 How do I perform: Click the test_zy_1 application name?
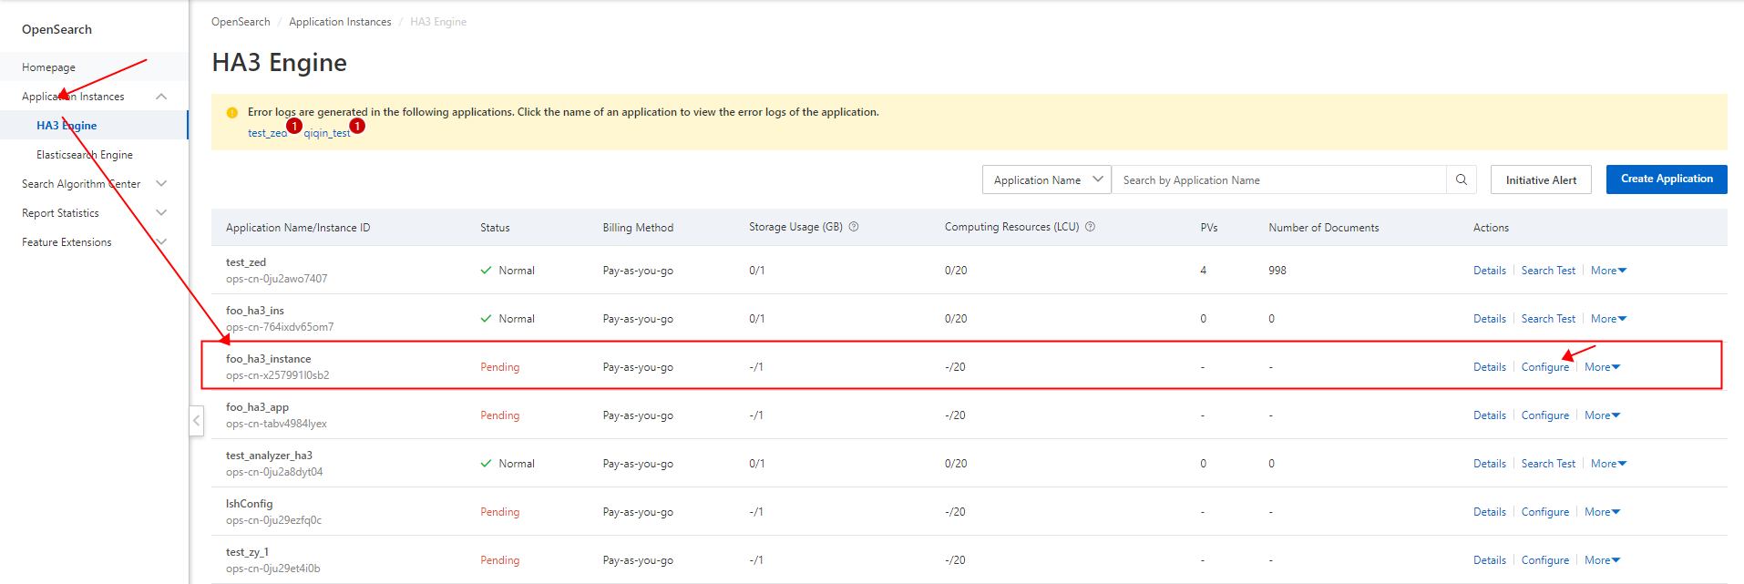click(x=247, y=552)
